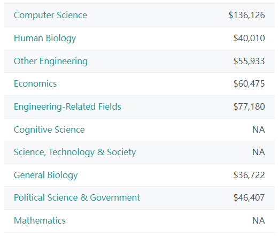Open the Economics major link
Image resolution: width=279 pixels, height=237 pixels.
(35, 83)
